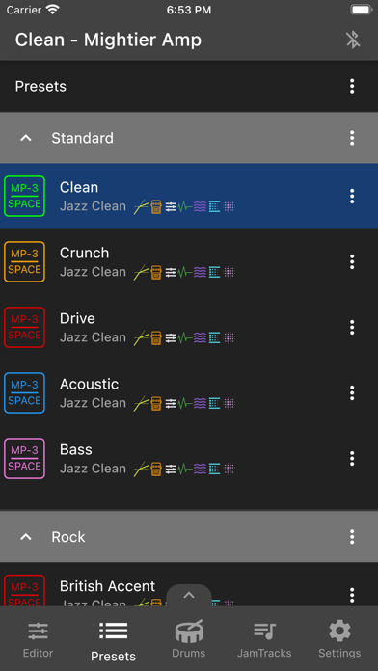The width and height of the screenshot is (378, 671).
Task: Open options for the Crunch preset
Action: coord(352,261)
